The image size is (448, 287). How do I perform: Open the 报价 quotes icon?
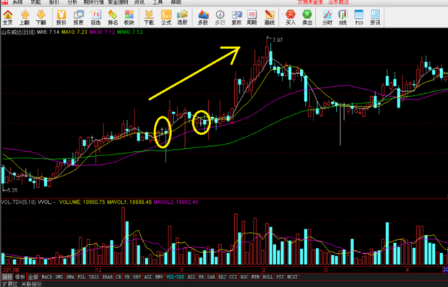[61, 17]
